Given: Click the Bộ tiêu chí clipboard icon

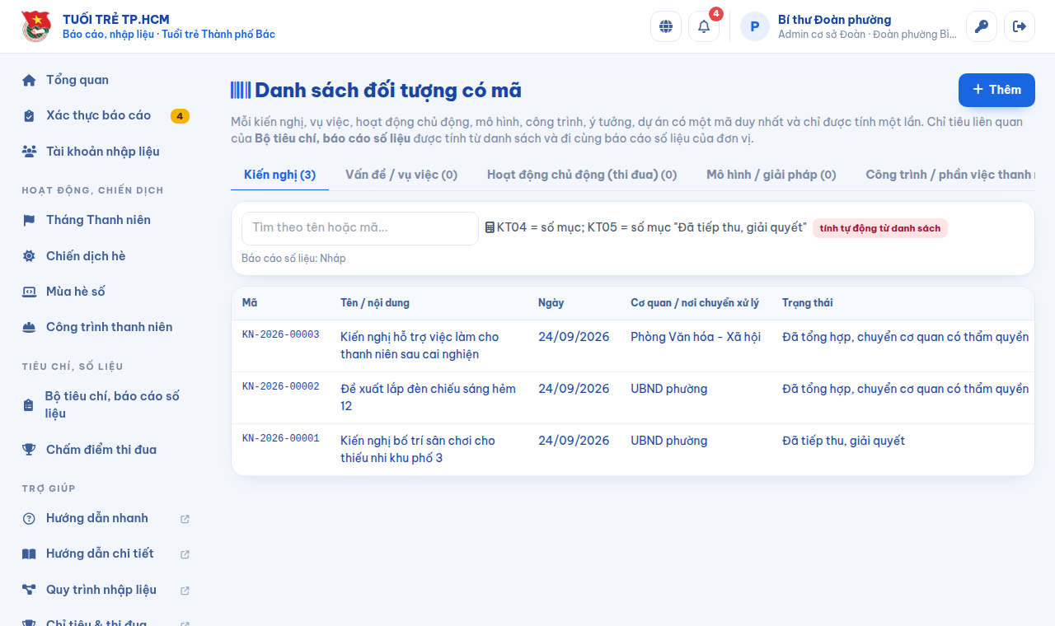Looking at the screenshot, I should click(28, 405).
